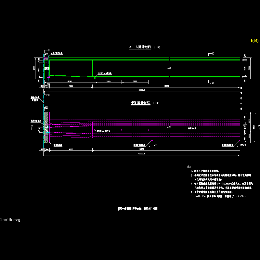Image resolution: width=260 pixels, height=260 pixels.
Task: Click the vertical midspan centerline text
Action: click(x=241, y=98)
